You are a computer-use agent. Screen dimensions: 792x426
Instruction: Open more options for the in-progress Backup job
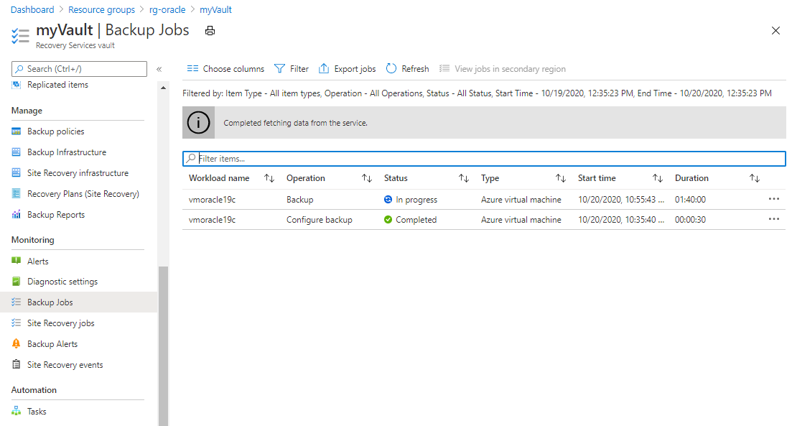[x=773, y=199]
